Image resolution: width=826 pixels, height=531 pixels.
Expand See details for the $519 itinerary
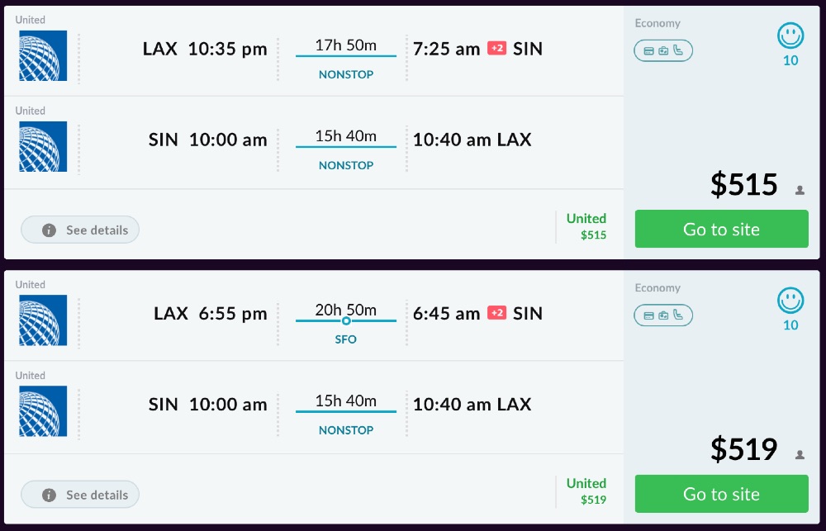click(x=80, y=495)
